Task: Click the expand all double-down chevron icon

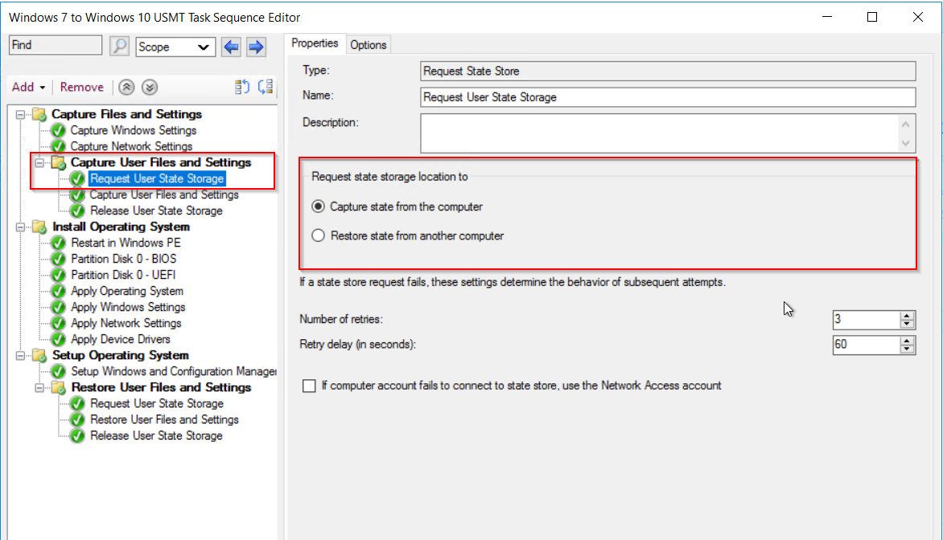Action: pos(150,88)
